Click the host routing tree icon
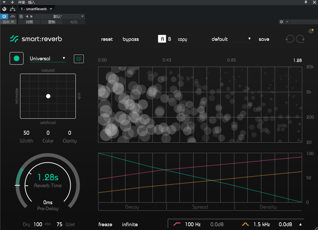Screen dimensions: 318x230 [13, 9]
